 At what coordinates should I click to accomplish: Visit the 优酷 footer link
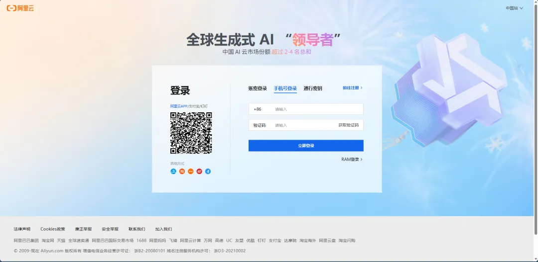(251, 241)
